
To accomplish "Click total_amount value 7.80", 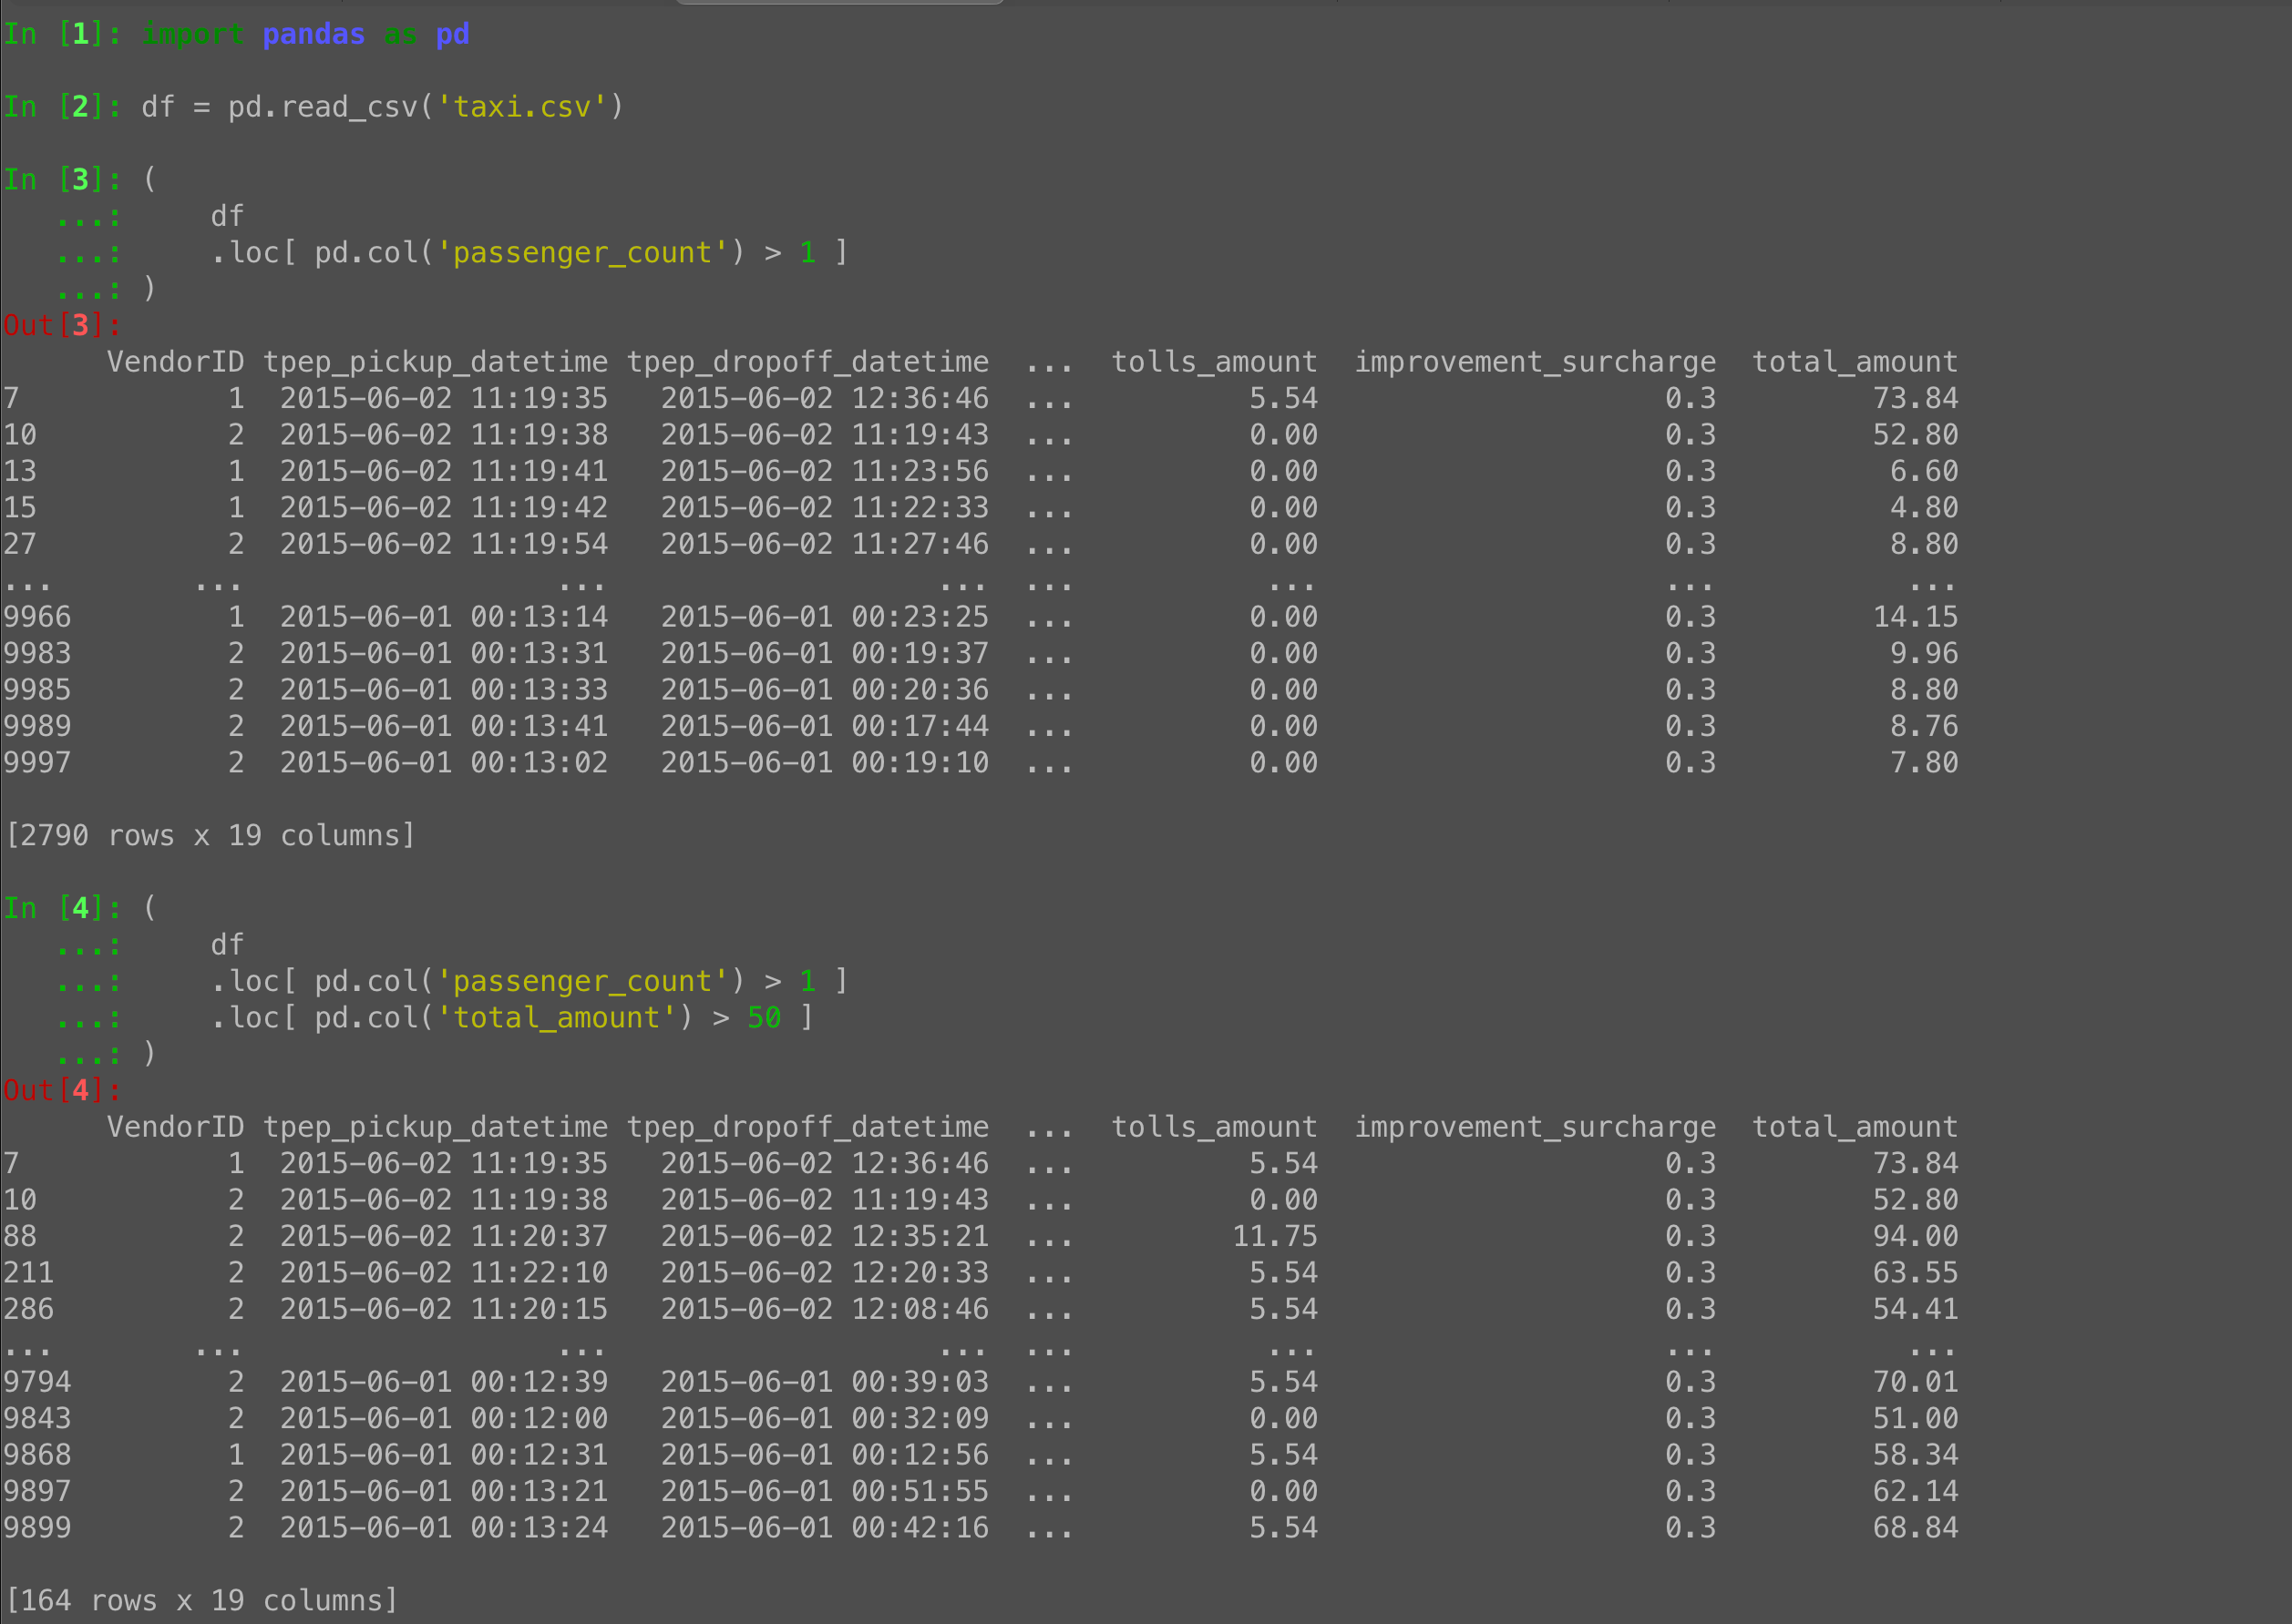I will pyautogui.click(x=1924, y=763).
